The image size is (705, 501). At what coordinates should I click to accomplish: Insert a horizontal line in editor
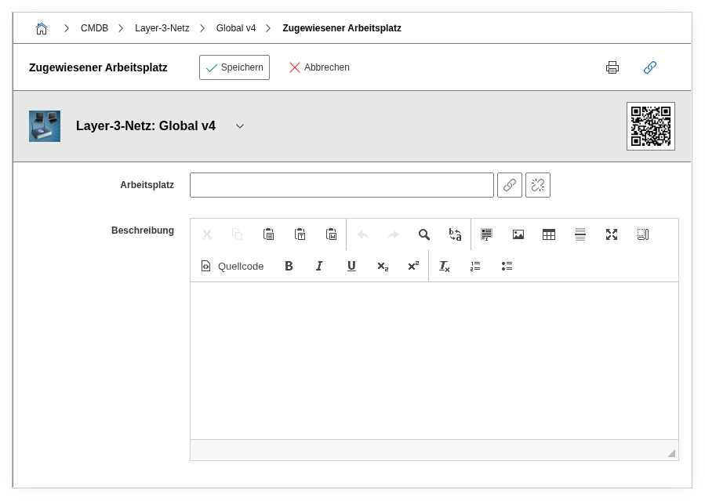tap(580, 234)
